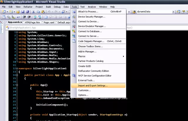Click the Paste clipboard icon
This screenshot has height=121, width=188.
click(x=43, y=12)
